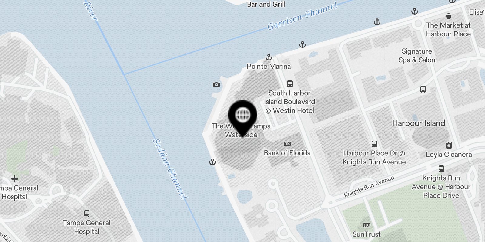The height and width of the screenshot is (242, 485).
Task: Select the Harbour Island neighborhood label
Action: point(419,123)
